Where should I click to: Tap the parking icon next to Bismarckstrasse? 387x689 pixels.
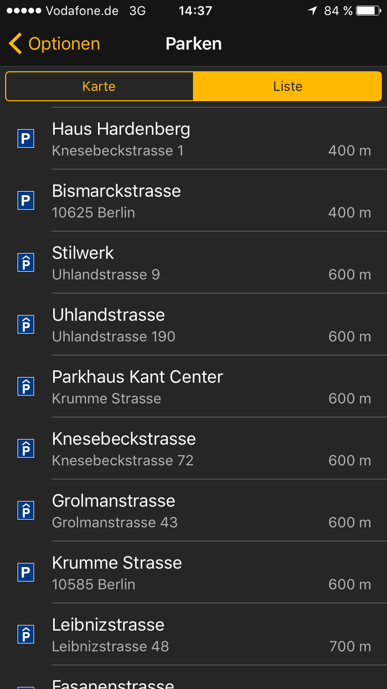[x=26, y=200]
